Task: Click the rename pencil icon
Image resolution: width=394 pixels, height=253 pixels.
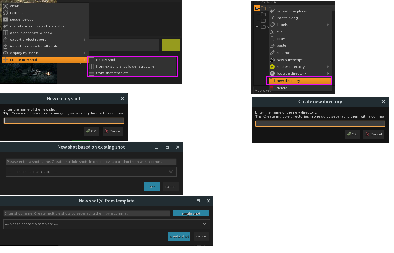Action: click(x=272, y=53)
